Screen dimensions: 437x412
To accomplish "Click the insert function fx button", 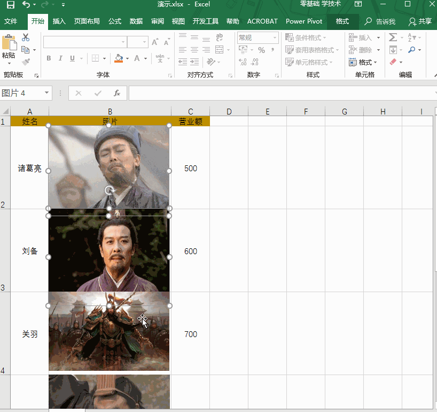I will [x=117, y=93].
